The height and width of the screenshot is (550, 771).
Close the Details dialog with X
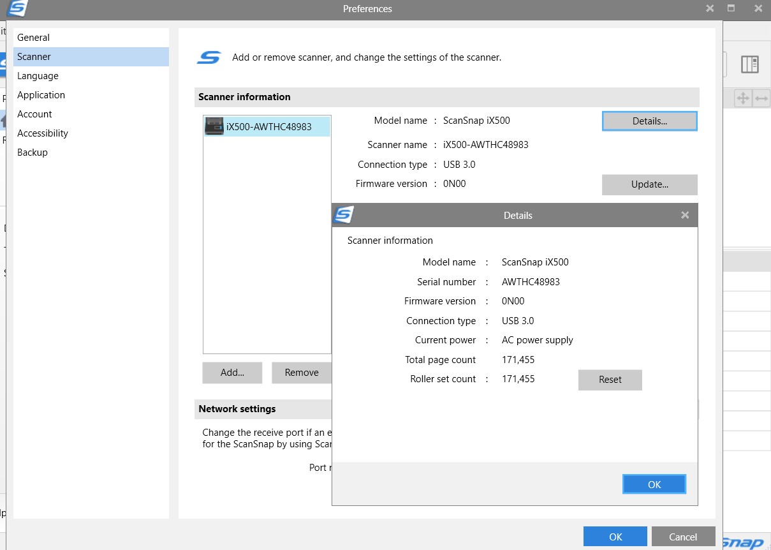[x=685, y=215]
